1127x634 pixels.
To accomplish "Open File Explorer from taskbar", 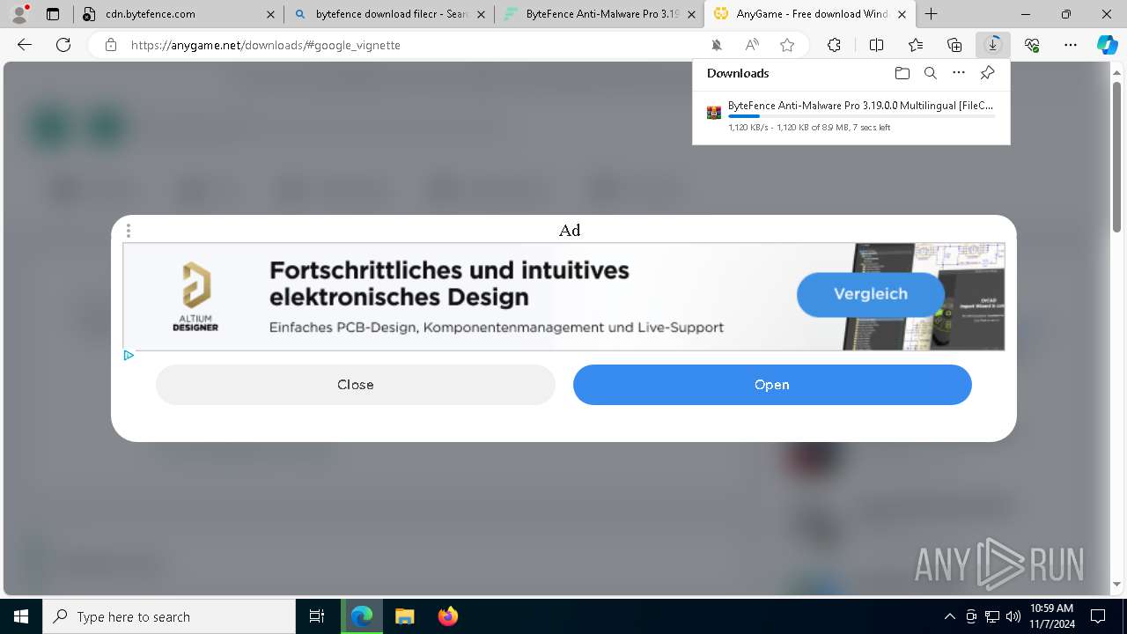I will pyautogui.click(x=404, y=616).
